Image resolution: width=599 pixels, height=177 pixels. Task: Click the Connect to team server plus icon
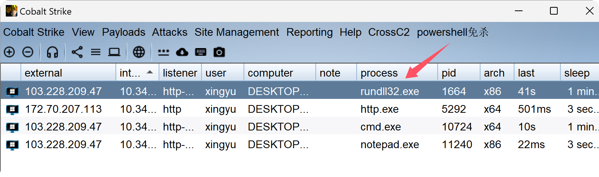9,52
